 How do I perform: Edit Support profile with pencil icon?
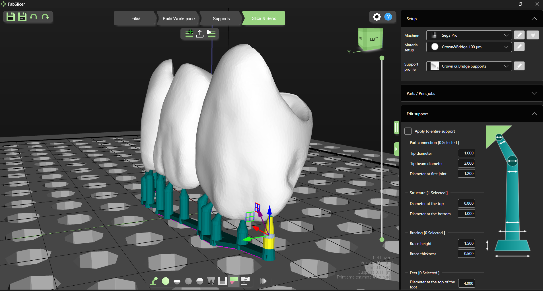[519, 66]
